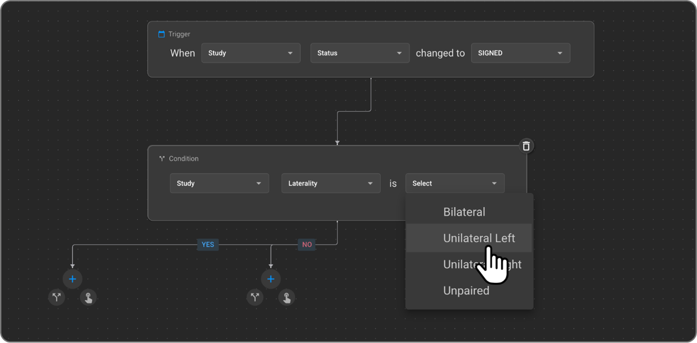Pick Unpaired from the laterality options
Image resolution: width=697 pixels, height=343 pixels.
tap(466, 290)
